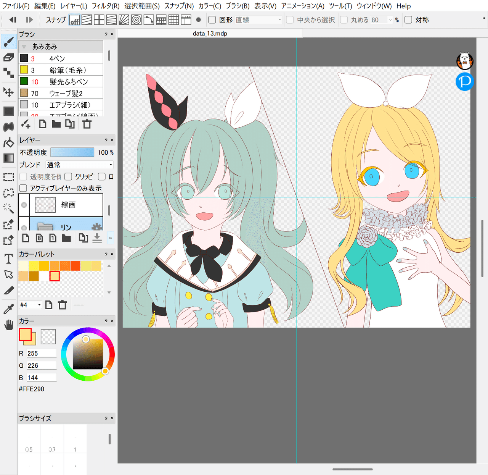Enable the 対称 checkbox
This screenshot has width=488, height=475.
[x=408, y=20]
